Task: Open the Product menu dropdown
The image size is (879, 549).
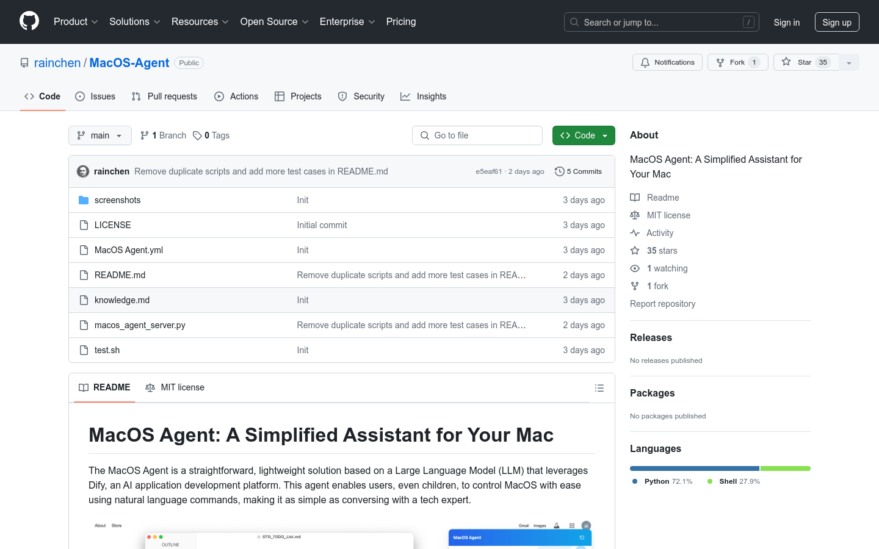Action: click(x=76, y=22)
